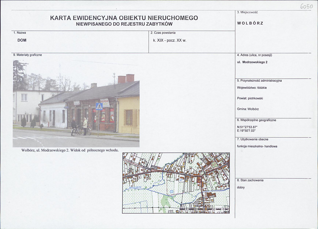Click the photo caption beginning Wolbórz, ul. Modrzewskiego 2
Viewport: 318px width, 229px height.
(70, 150)
